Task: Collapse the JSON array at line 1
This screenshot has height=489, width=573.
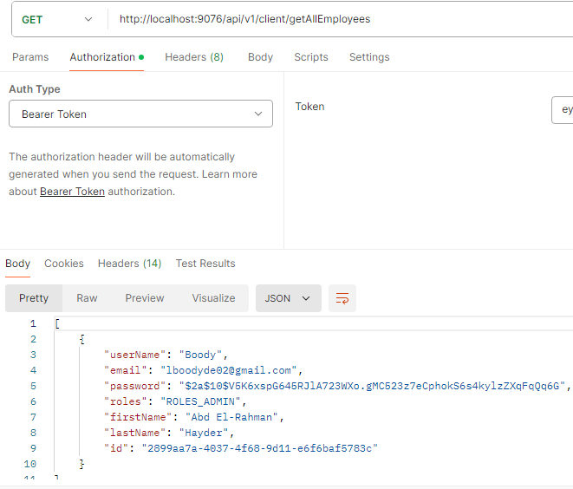Action: point(57,323)
